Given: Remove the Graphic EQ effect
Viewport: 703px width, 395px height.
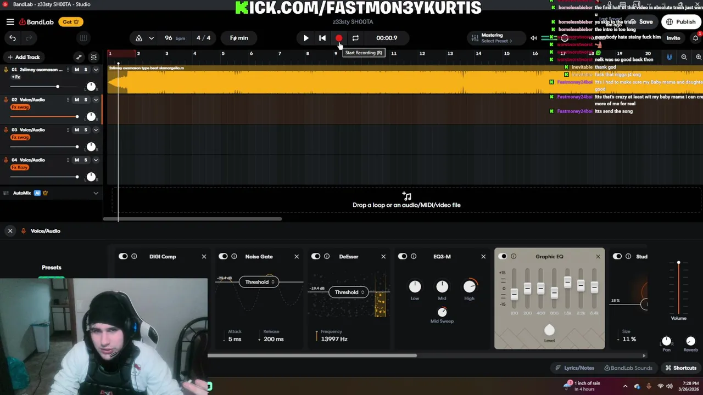Looking at the screenshot, I should coord(598,256).
